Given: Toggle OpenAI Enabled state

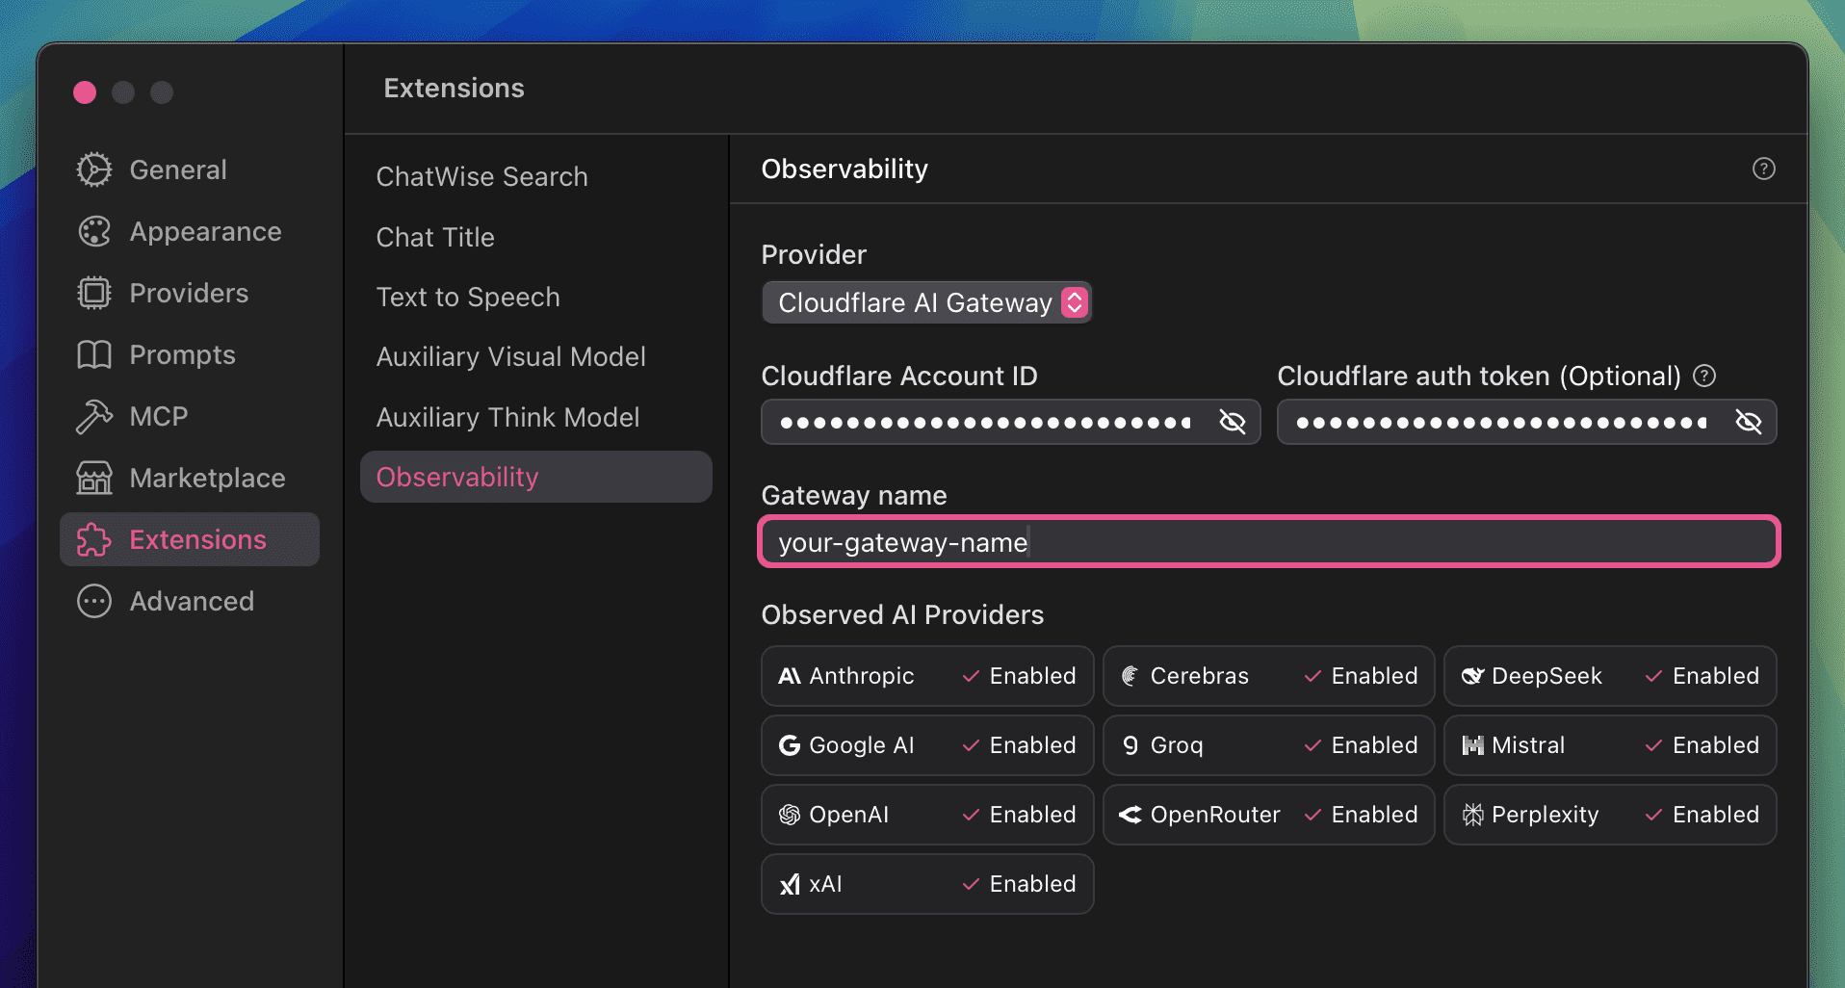Looking at the screenshot, I should tap(1019, 815).
